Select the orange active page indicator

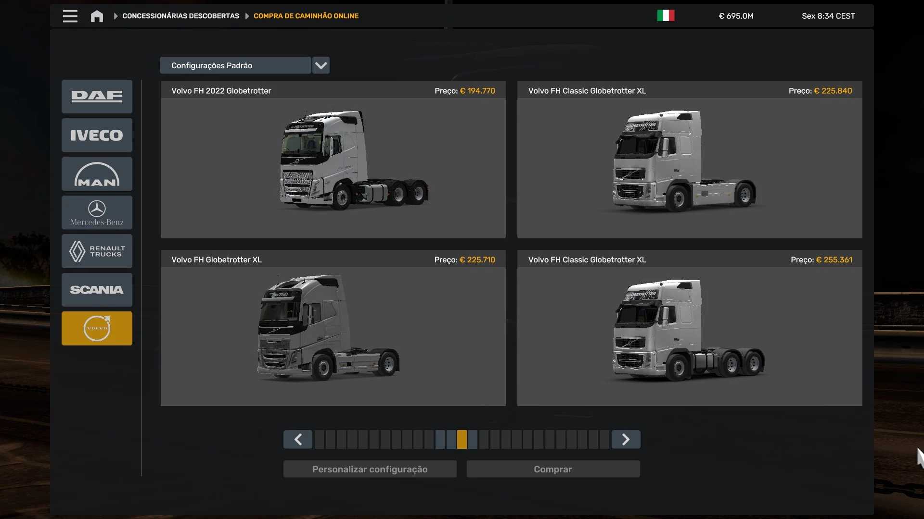coord(462,439)
